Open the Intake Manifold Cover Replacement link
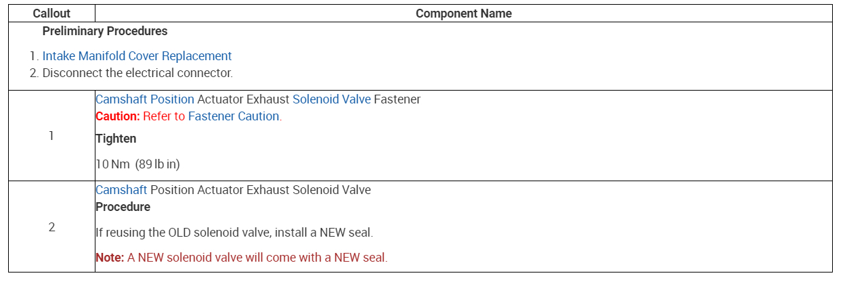This screenshot has width=845, height=284. coord(137,56)
